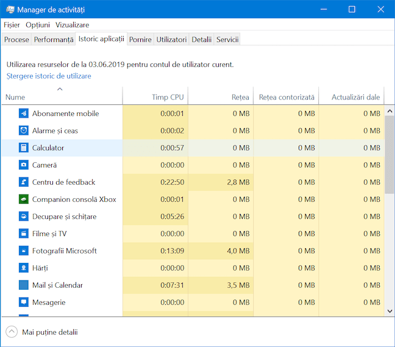Collapse view with Mai puține detalii arrow
This screenshot has width=395, height=347.
click(12, 332)
